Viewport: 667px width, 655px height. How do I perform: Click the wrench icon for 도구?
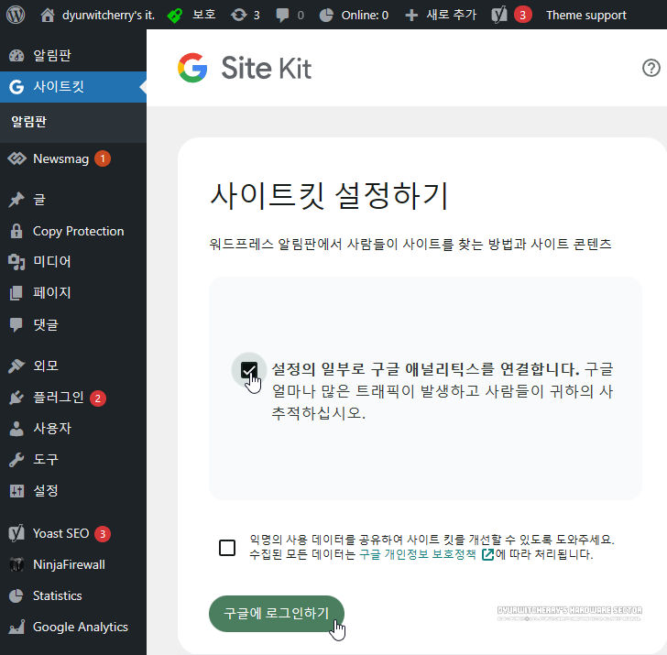[16, 459]
